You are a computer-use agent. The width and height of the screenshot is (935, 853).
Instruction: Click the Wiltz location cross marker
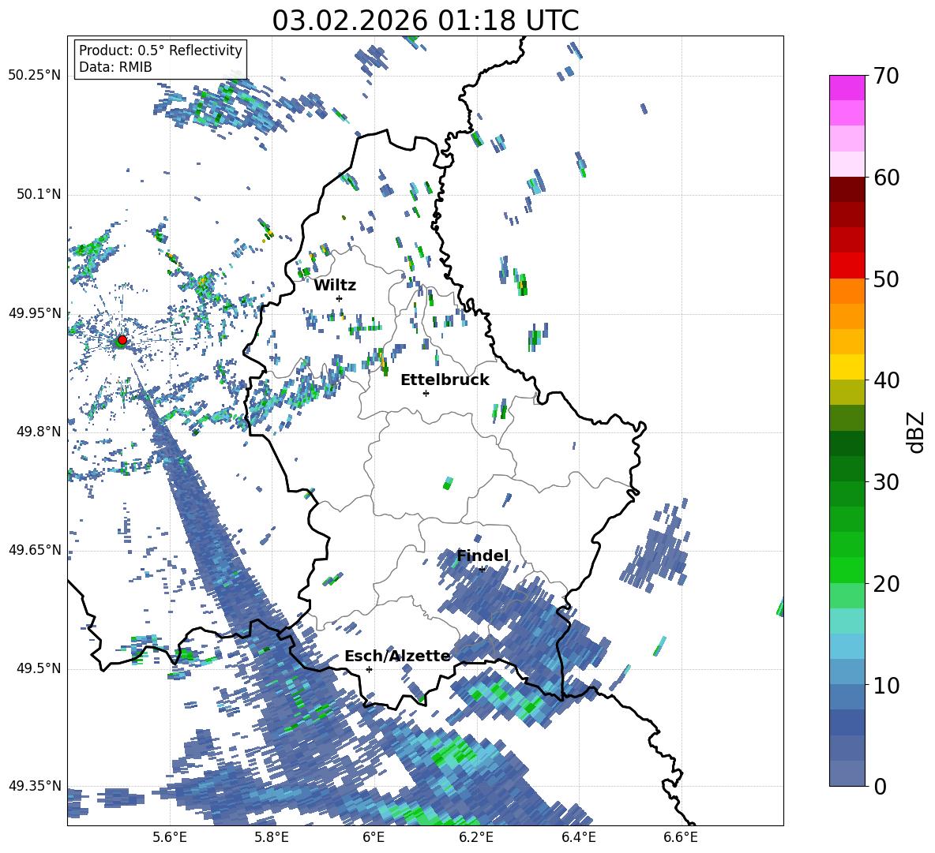tap(340, 298)
